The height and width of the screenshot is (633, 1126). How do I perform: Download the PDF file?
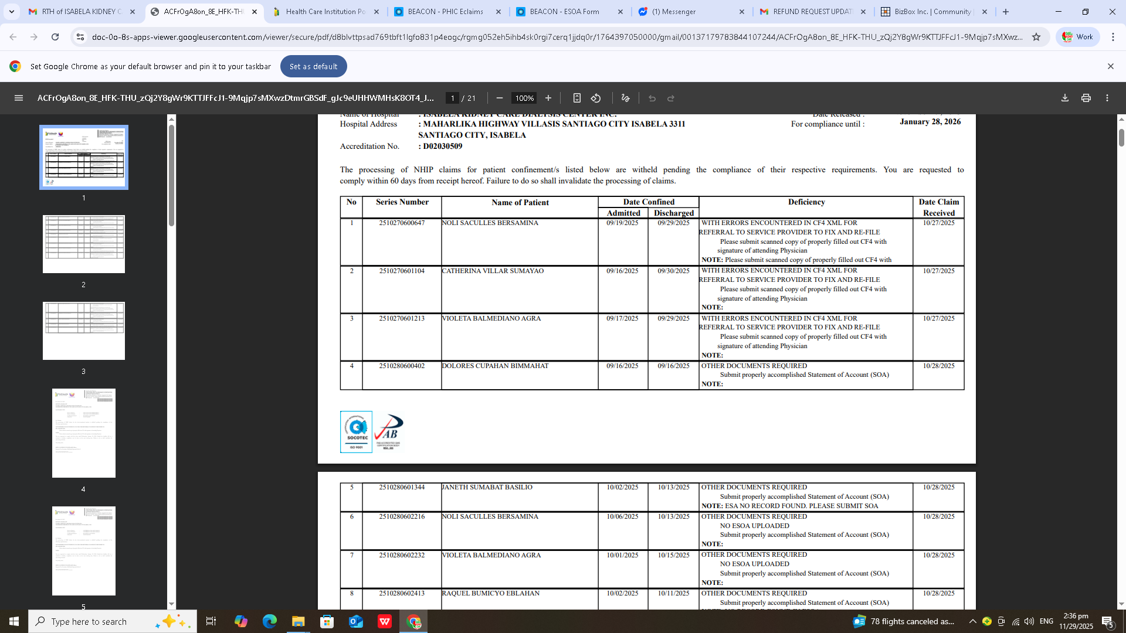(1065, 98)
